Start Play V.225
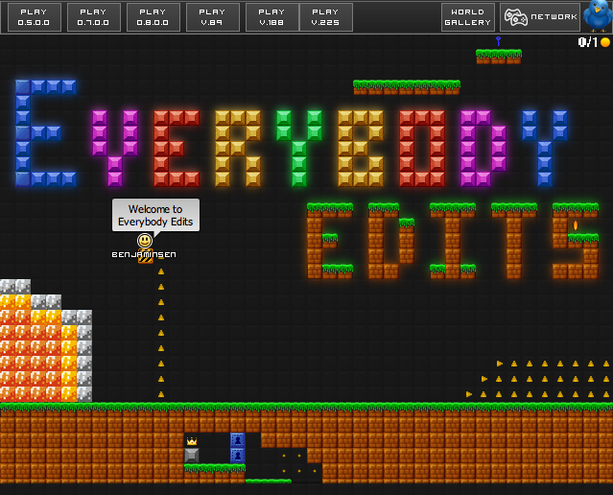The height and width of the screenshot is (495, 613). (x=325, y=17)
